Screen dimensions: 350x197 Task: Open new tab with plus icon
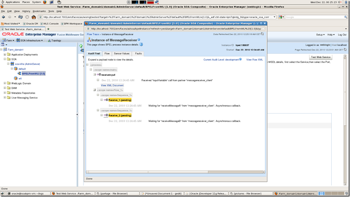point(48,29)
